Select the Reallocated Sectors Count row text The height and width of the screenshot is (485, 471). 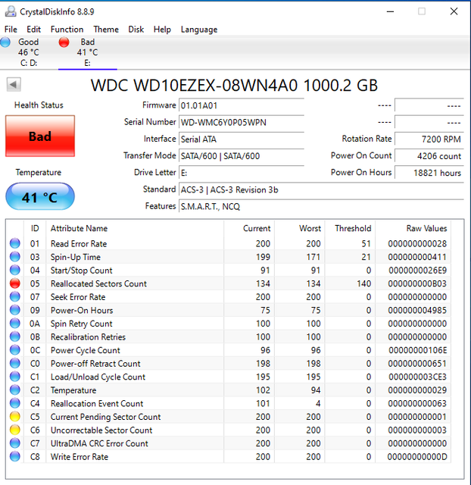pyautogui.click(x=98, y=283)
